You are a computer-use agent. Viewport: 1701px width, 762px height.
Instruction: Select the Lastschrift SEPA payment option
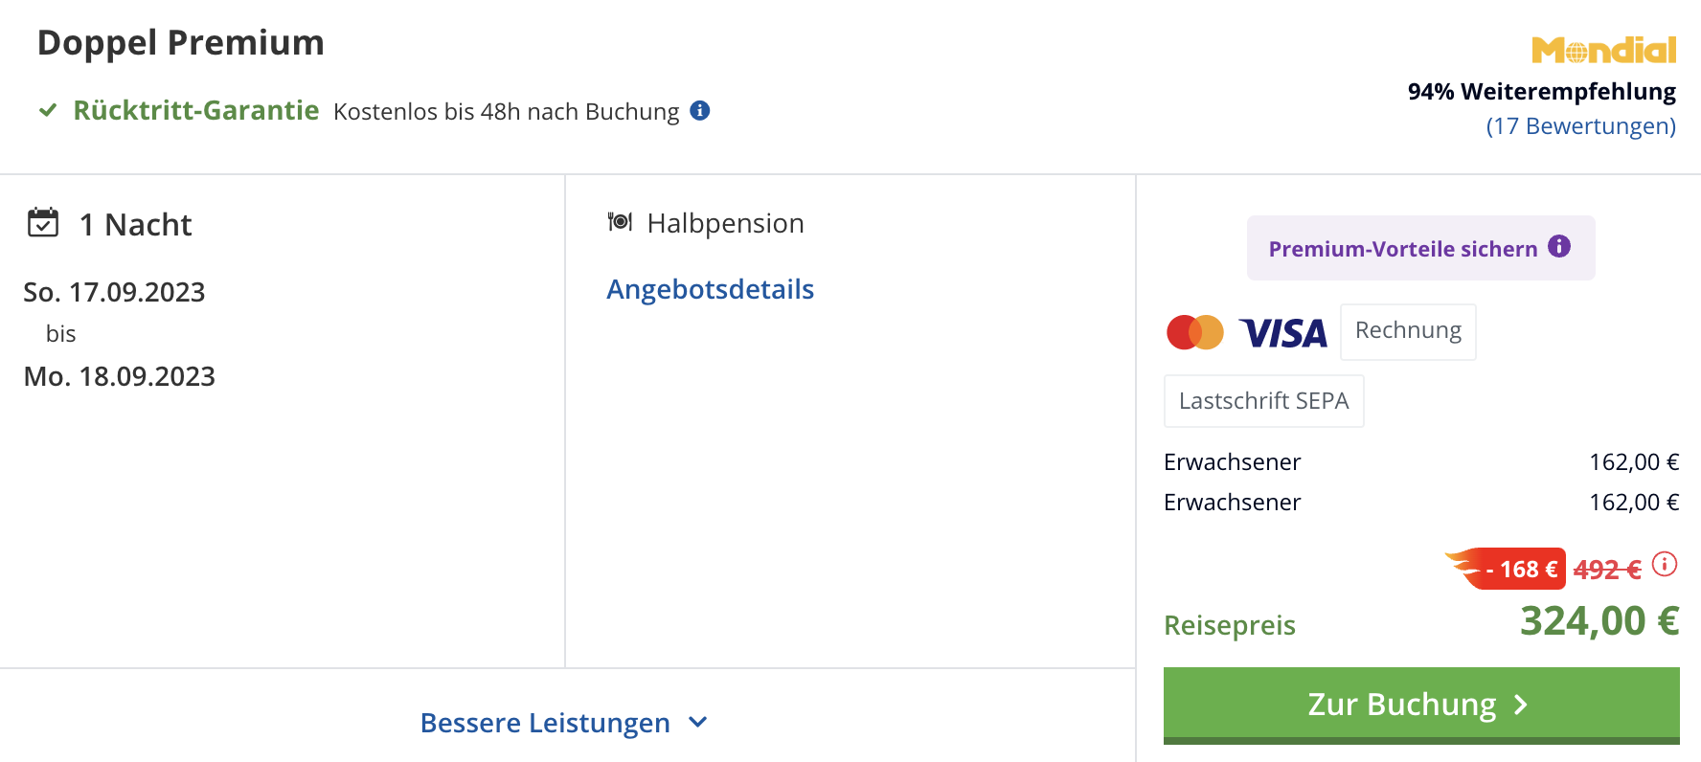click(x=1264, y=401)
